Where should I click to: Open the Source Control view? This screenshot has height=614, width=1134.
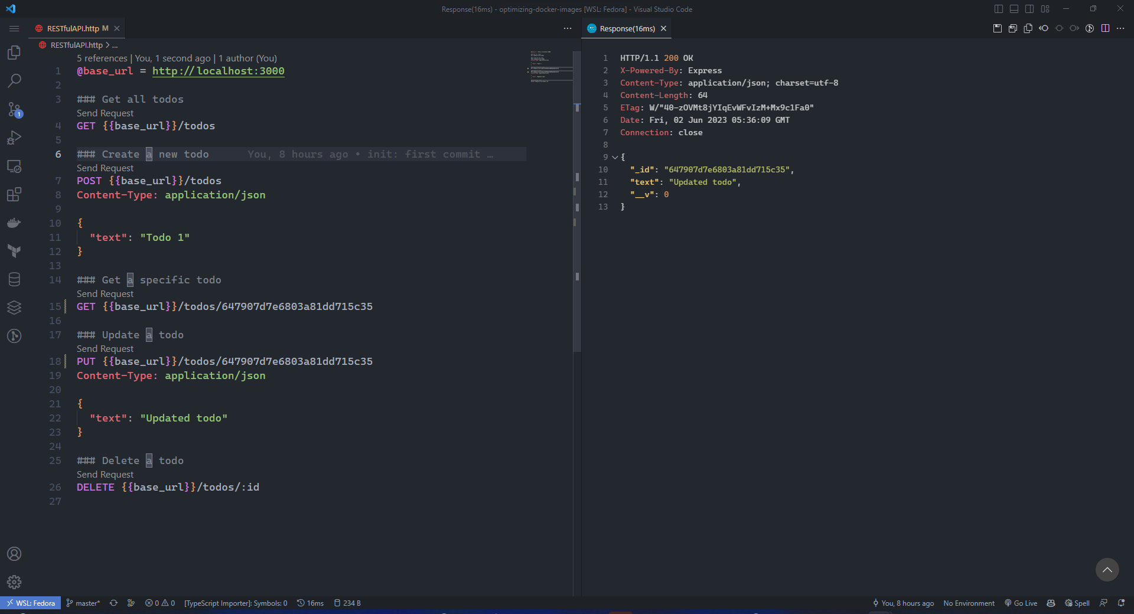14,109
